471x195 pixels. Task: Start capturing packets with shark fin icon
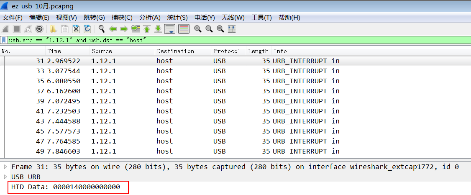click(x=6, y=29)
